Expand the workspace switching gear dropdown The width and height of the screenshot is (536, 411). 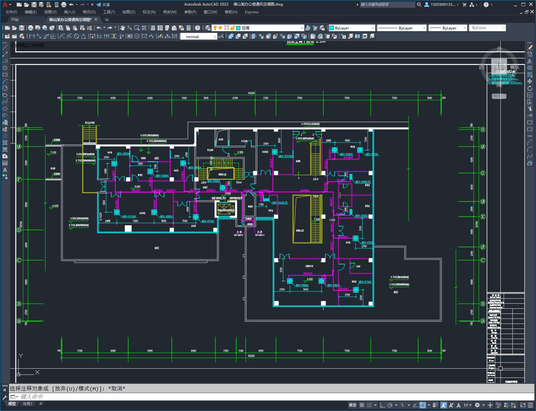(483, 405)
